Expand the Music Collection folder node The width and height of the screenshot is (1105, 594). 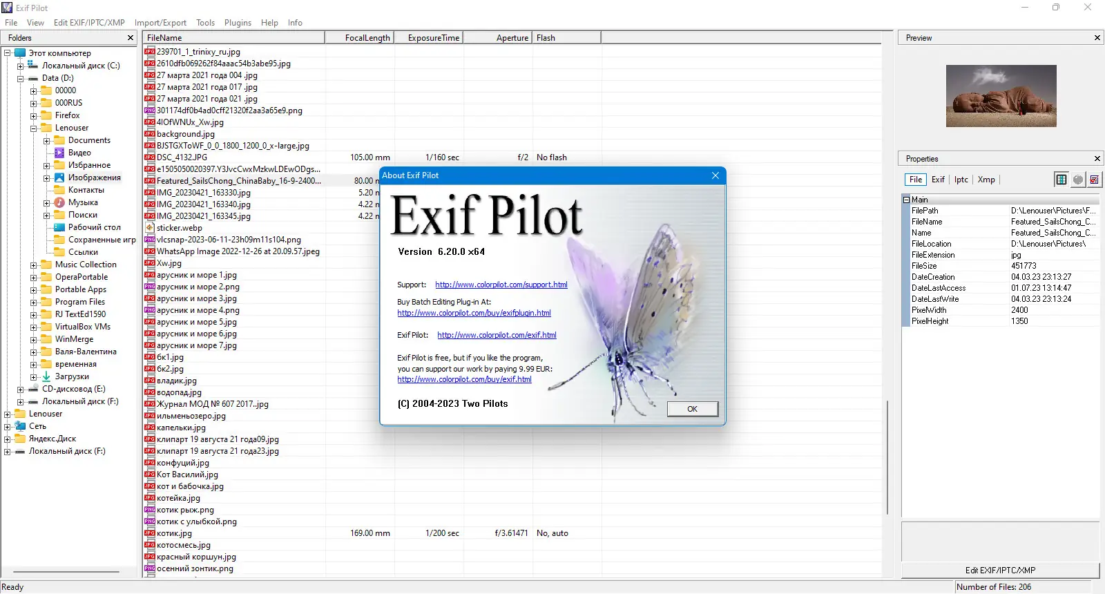33,265
